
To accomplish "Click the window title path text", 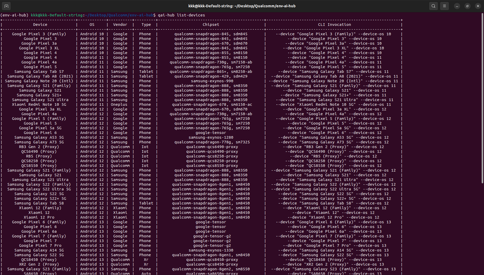I will (x=242, y=6).
